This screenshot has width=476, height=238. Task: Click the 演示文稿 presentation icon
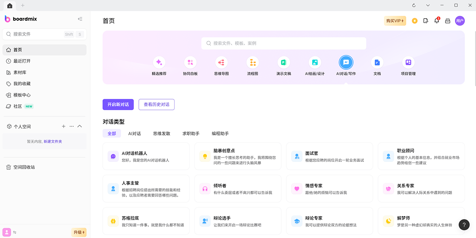coord(284,63)
